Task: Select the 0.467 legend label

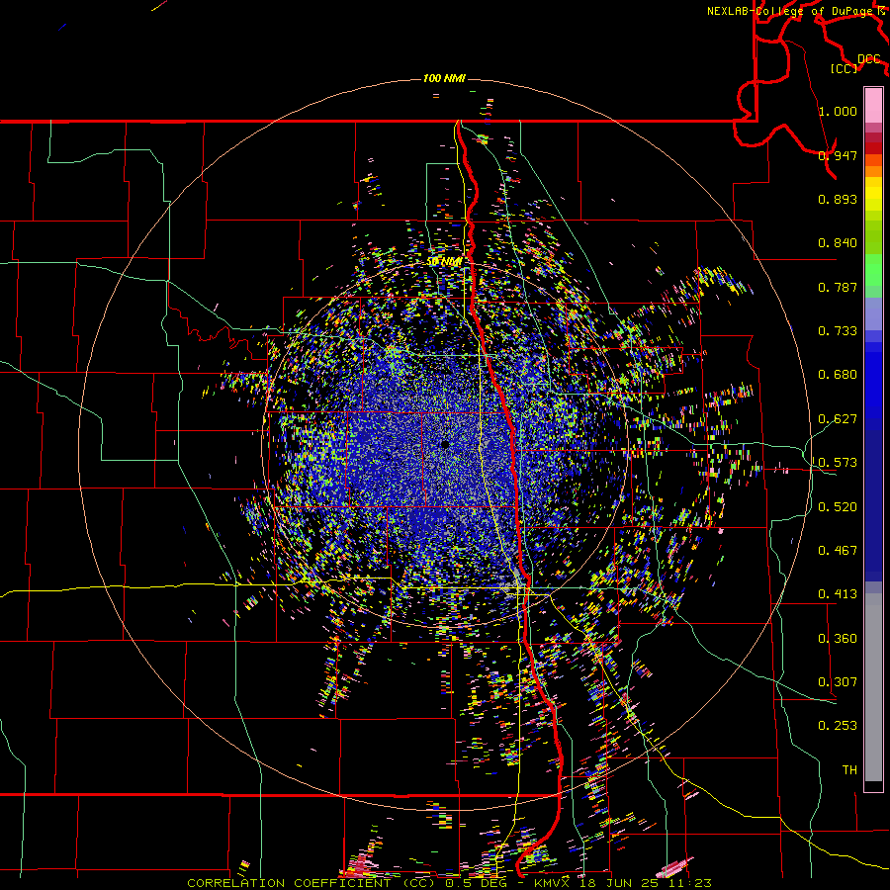Action: click(838, 551)
